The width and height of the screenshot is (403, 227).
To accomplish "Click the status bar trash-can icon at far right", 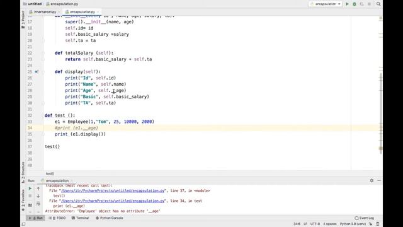I will coord(378,224).
